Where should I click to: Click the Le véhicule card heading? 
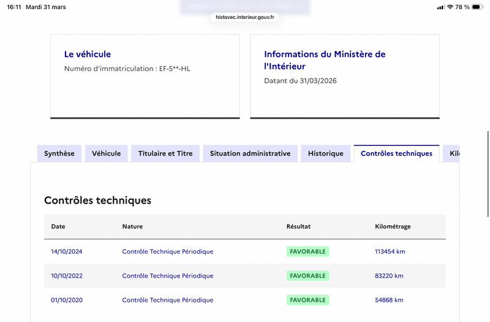tap(88, 54)
